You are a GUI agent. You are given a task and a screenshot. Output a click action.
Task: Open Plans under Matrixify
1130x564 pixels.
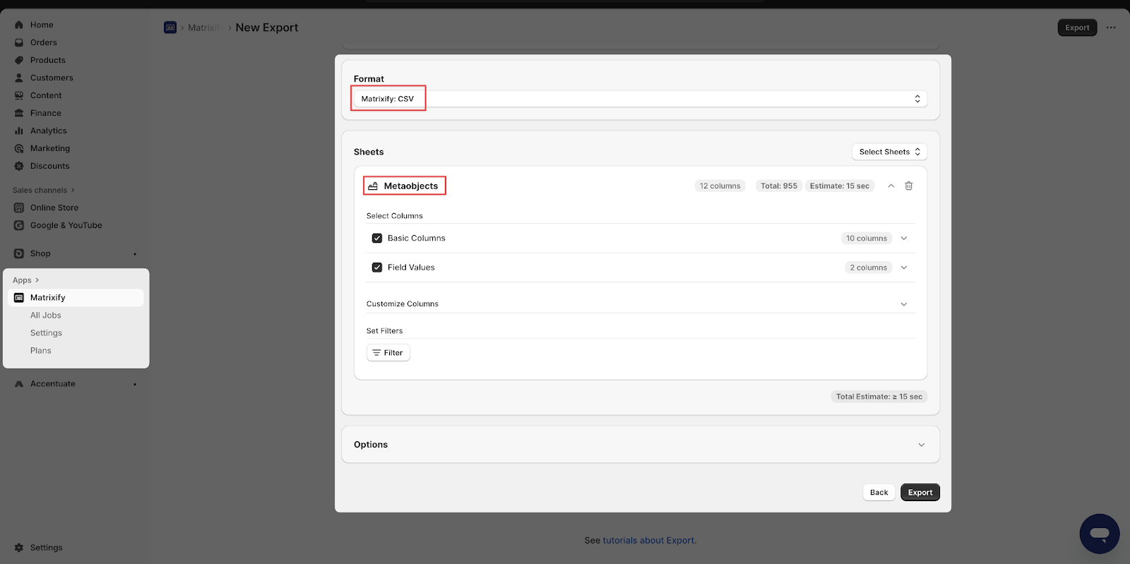(x=40, y=351)
